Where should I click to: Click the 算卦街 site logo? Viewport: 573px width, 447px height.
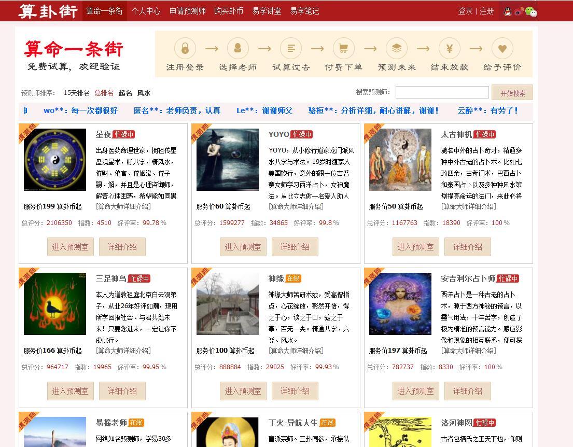point(47,10)
